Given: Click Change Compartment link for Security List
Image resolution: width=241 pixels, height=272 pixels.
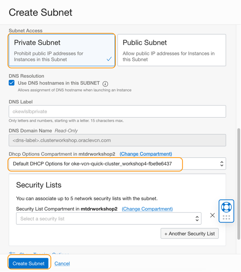Looking at the screenshot, I should [x=147, y=209].
